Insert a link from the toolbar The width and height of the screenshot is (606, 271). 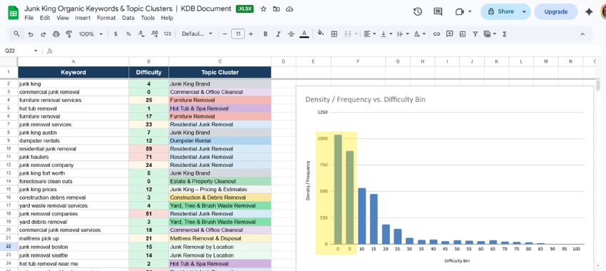tap(436, 34)
